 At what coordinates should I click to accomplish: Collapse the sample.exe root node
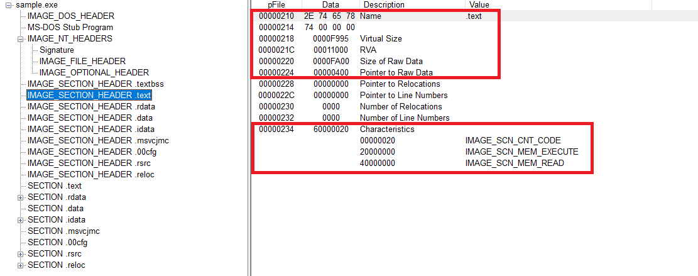(9, 5)
